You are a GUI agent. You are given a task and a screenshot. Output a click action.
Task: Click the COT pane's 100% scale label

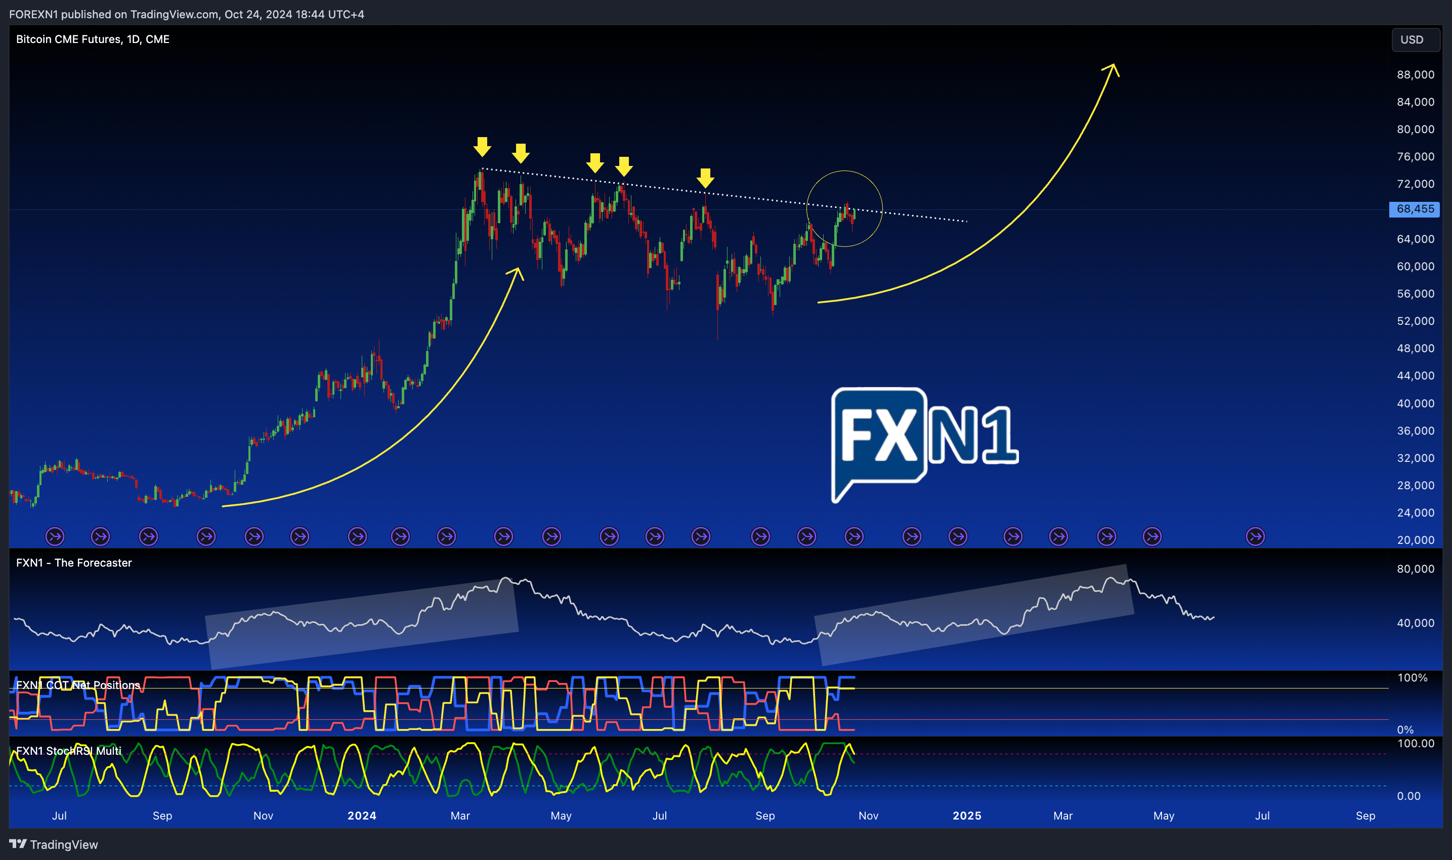click(x=1413, y=677)
